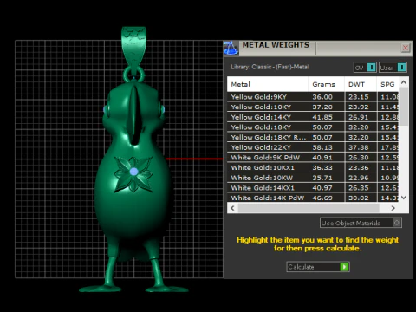Select the White Gold:10KW row
Screen dimensions: 416x312
(313, 178)
